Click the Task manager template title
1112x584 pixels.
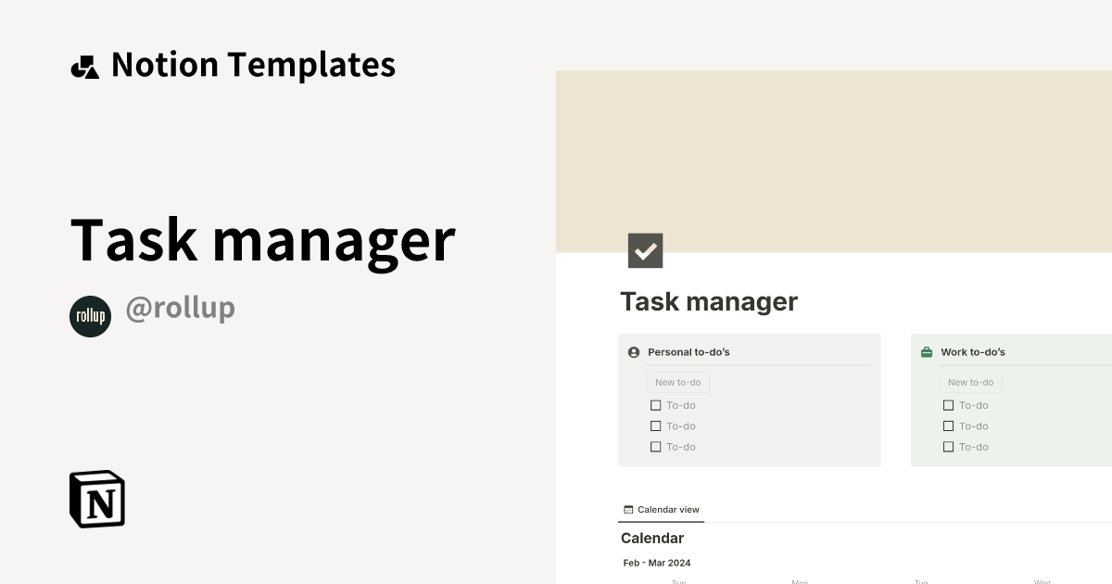click(263, 239)
